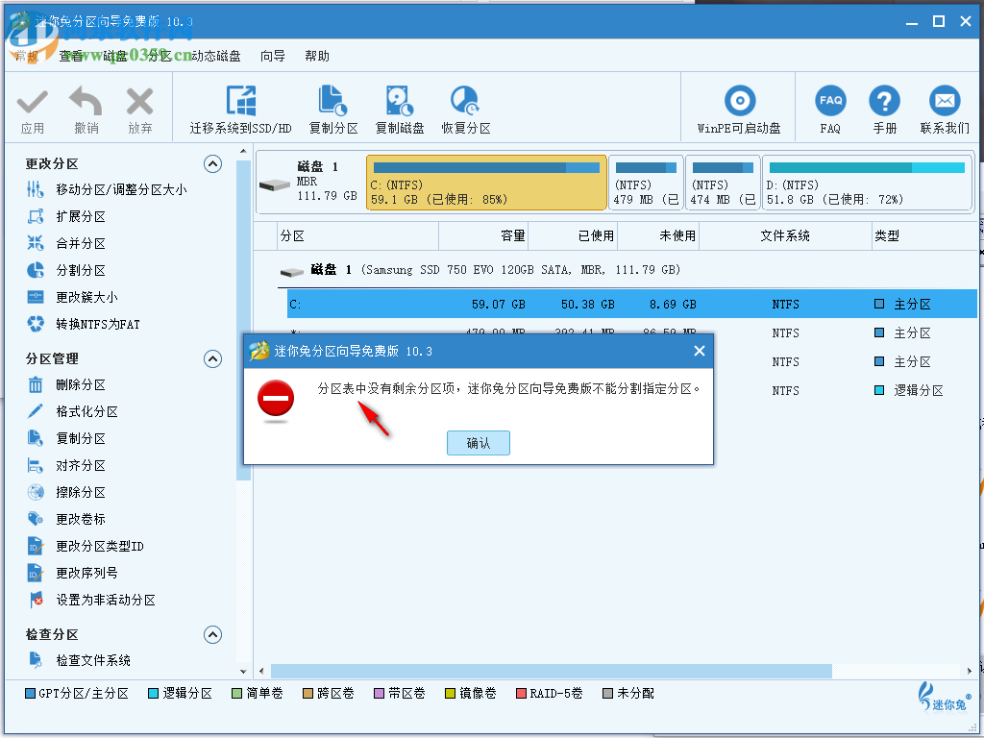Collapse the 检查分区 section
Viewport: 984px width, 738px height.
coord(212,634)
